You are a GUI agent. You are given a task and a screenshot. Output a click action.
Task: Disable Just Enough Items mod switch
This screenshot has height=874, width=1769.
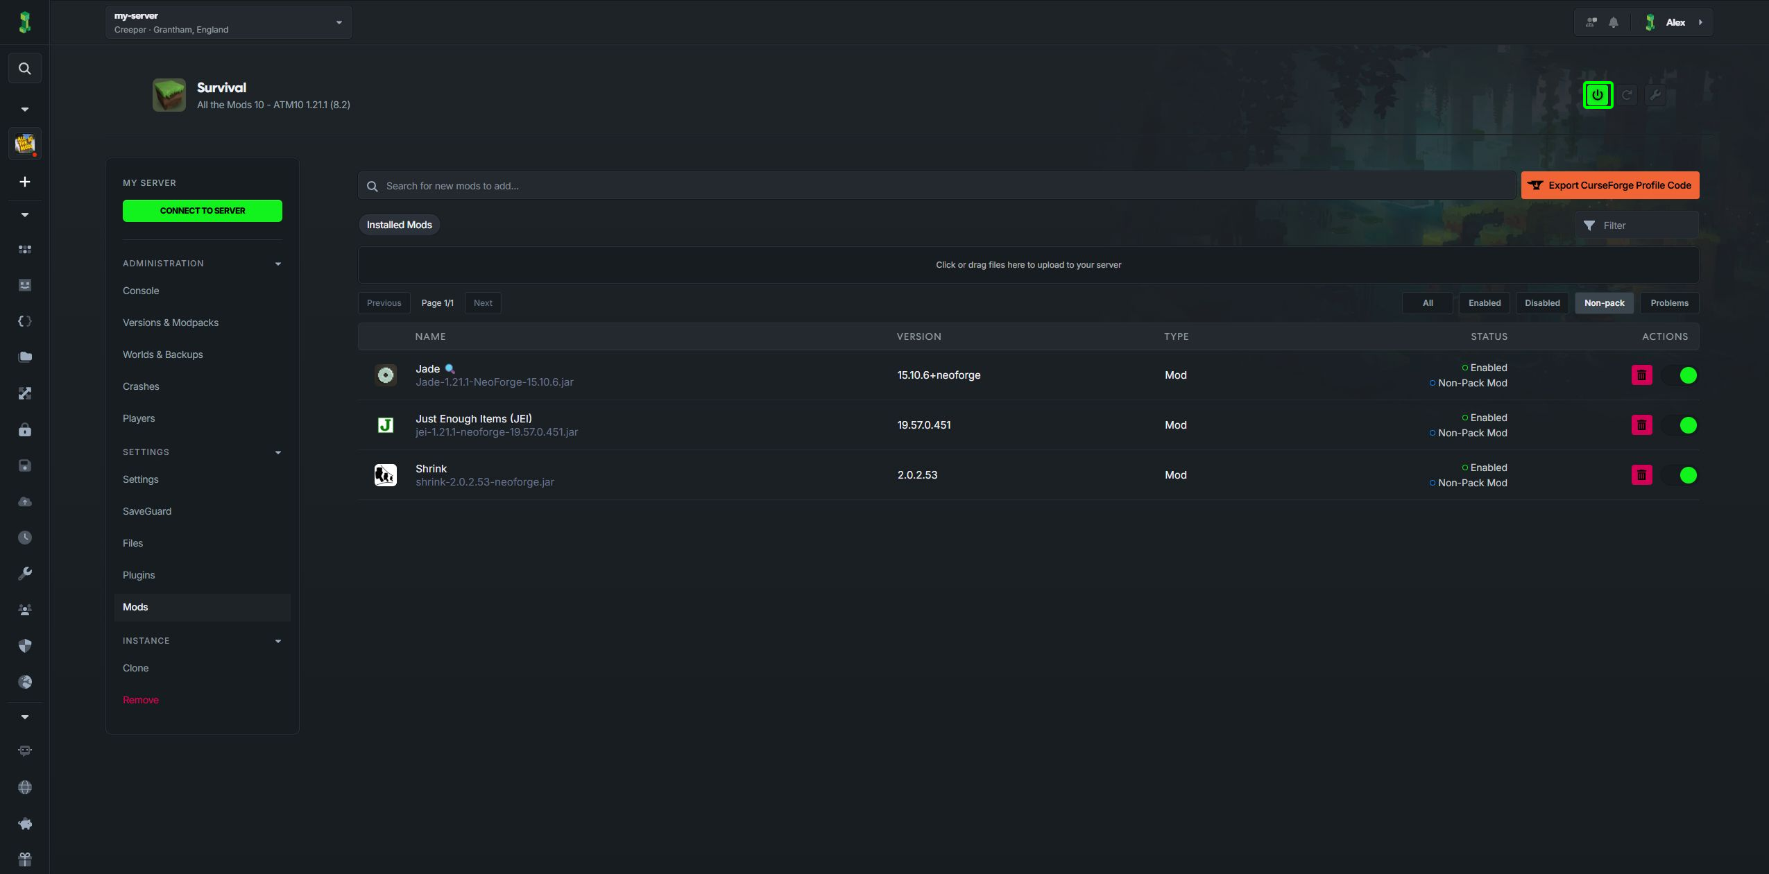(1680, 425)
